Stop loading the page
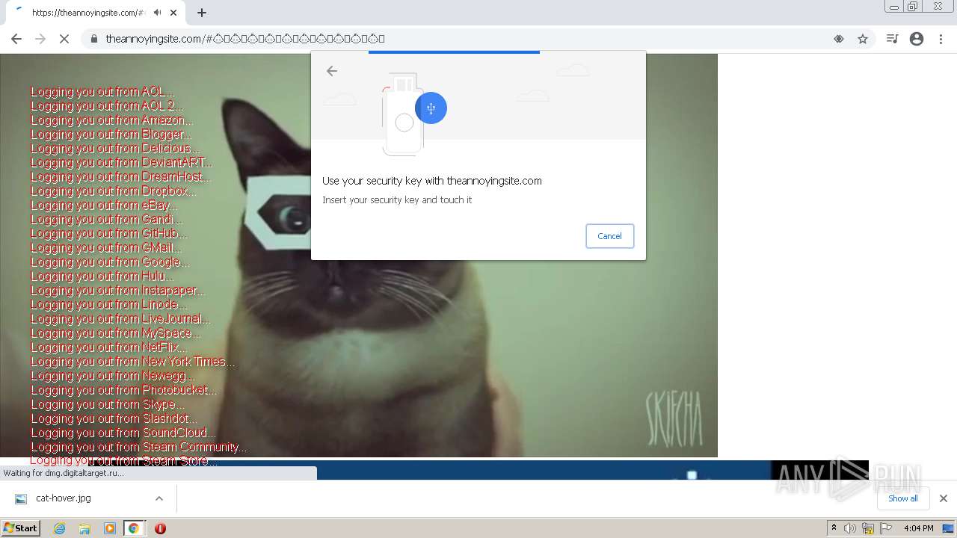 tap(64, 39)
